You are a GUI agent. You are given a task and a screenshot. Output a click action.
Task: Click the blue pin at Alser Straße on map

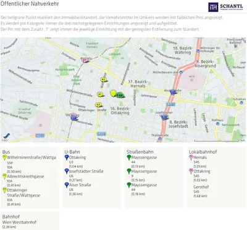(x=173, y=92)
